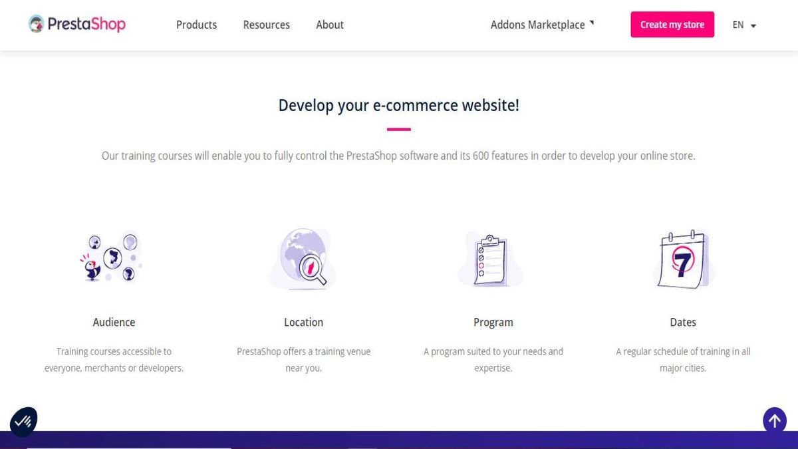Expand the language chevron next to EN
798x449 pixels.
coord(752,26)
